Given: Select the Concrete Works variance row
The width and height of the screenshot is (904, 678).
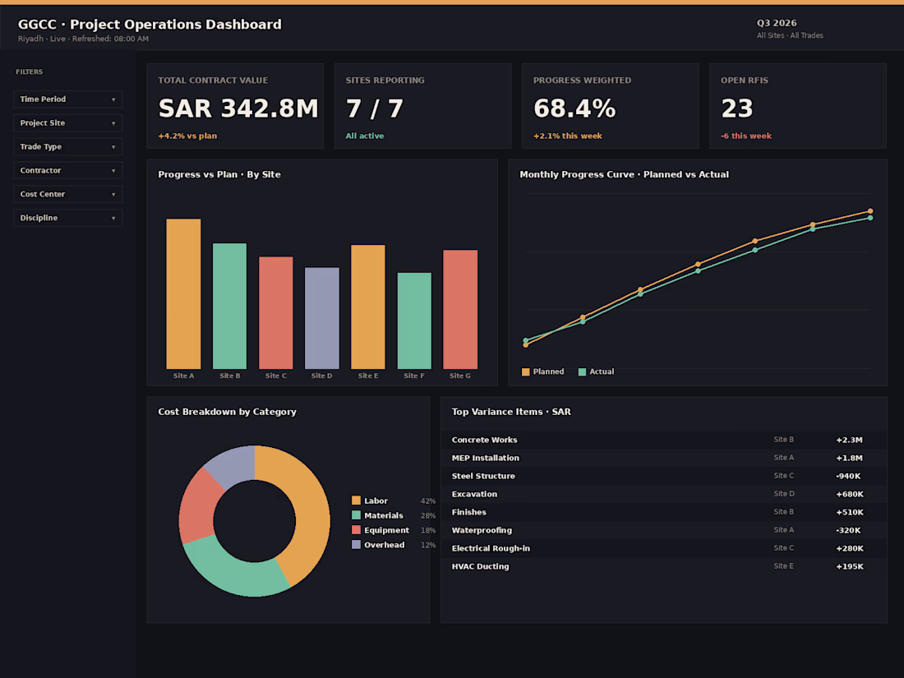Looking at the screenshot, I should pyautogui.click(x=663, y=440).
